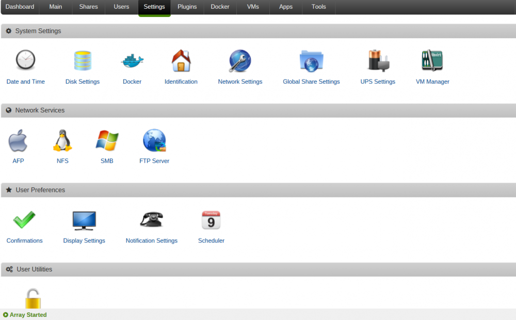This screenshot has width=516, height=320.
Task: Click the Notification Settings link text
Action: [x=152, y=241]
